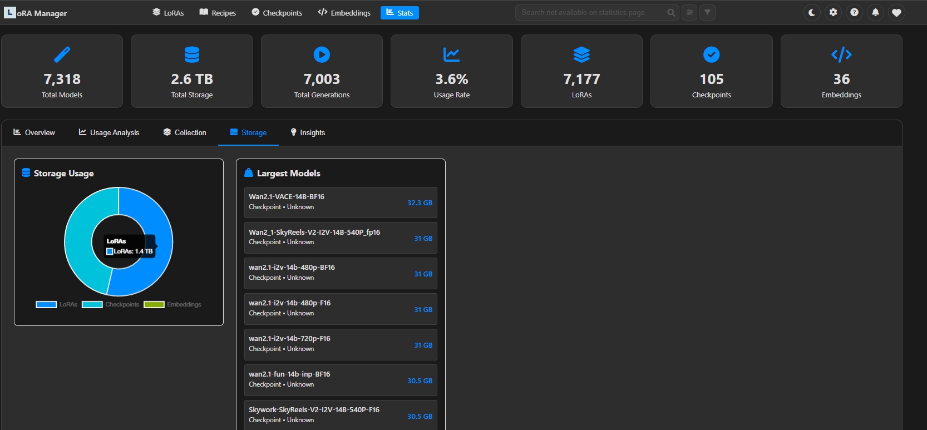Click the Embeddings code brackets icon

[x=841, y=55]
